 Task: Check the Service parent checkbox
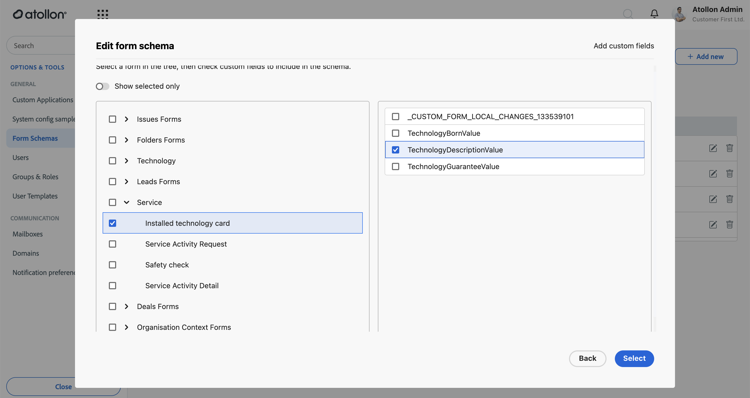113,202
